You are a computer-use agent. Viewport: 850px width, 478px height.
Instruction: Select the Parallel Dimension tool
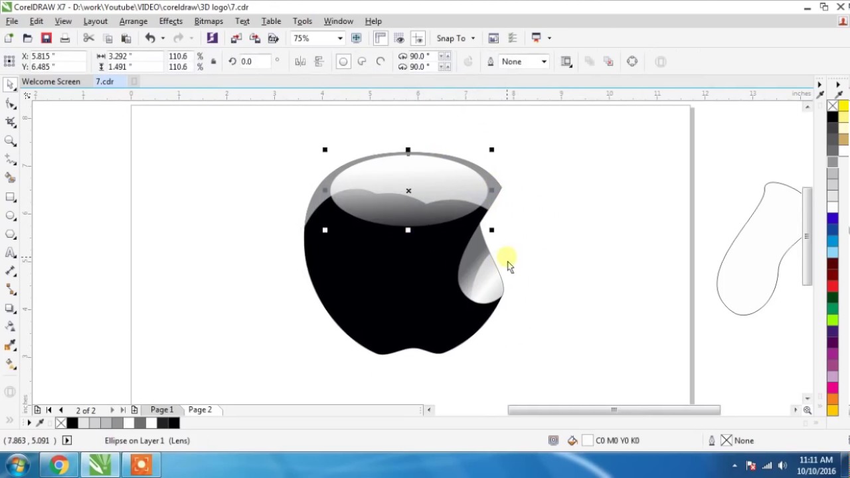(10, 272)
